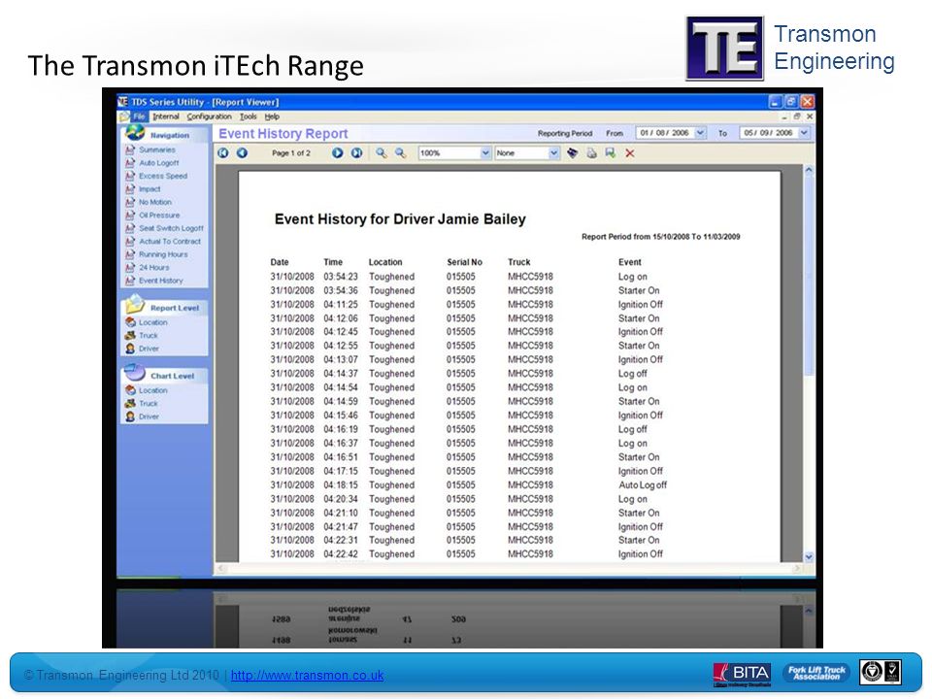Image resolution: width=932 pixels, height=699 pixels.
Task: Open the None grouping dropdown
Action: 553,152
